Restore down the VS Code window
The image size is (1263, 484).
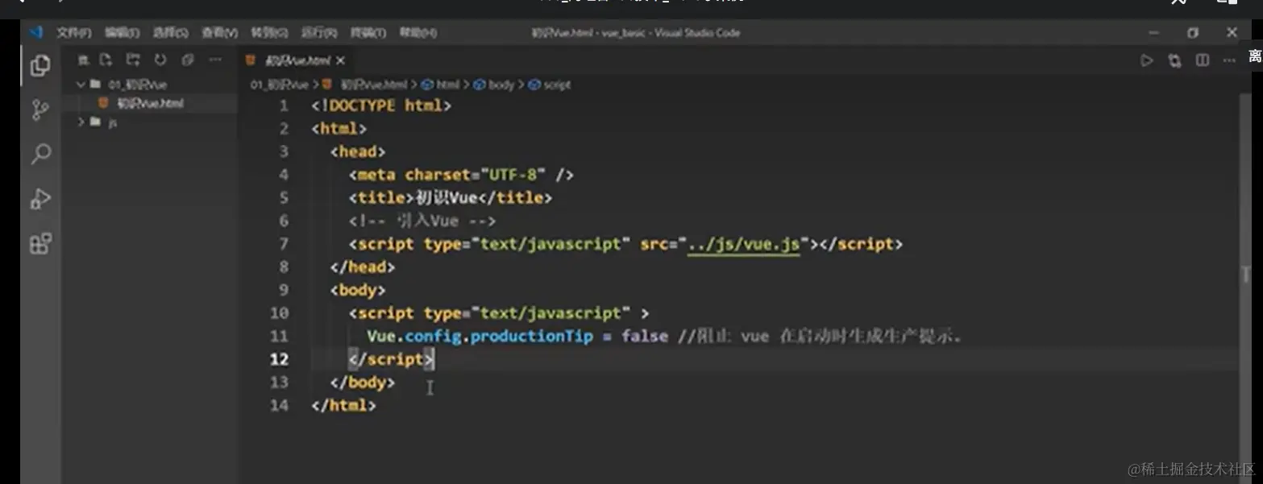1193,33
